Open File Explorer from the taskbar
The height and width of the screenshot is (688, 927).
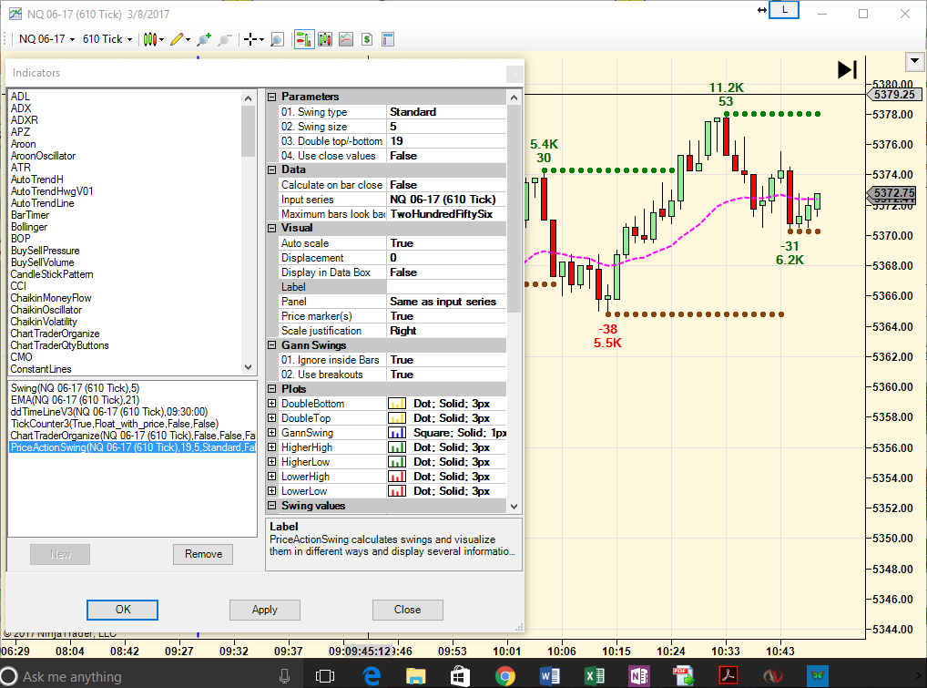(x=415, y=675)
